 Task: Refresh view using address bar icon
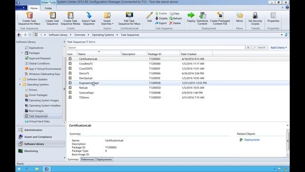(286, 35)
